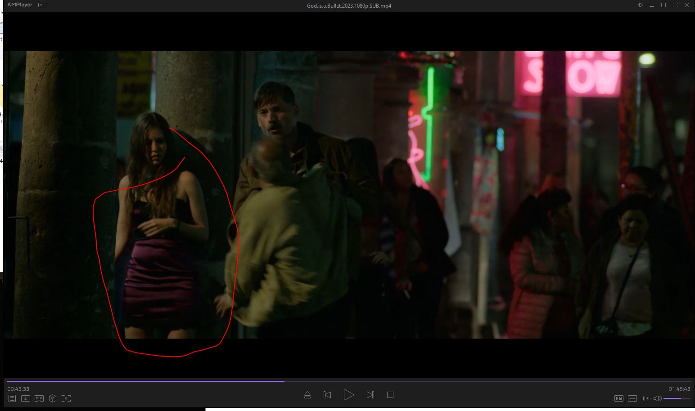
Task: Click the 3D cube icon
Action: tap(53, 398)
